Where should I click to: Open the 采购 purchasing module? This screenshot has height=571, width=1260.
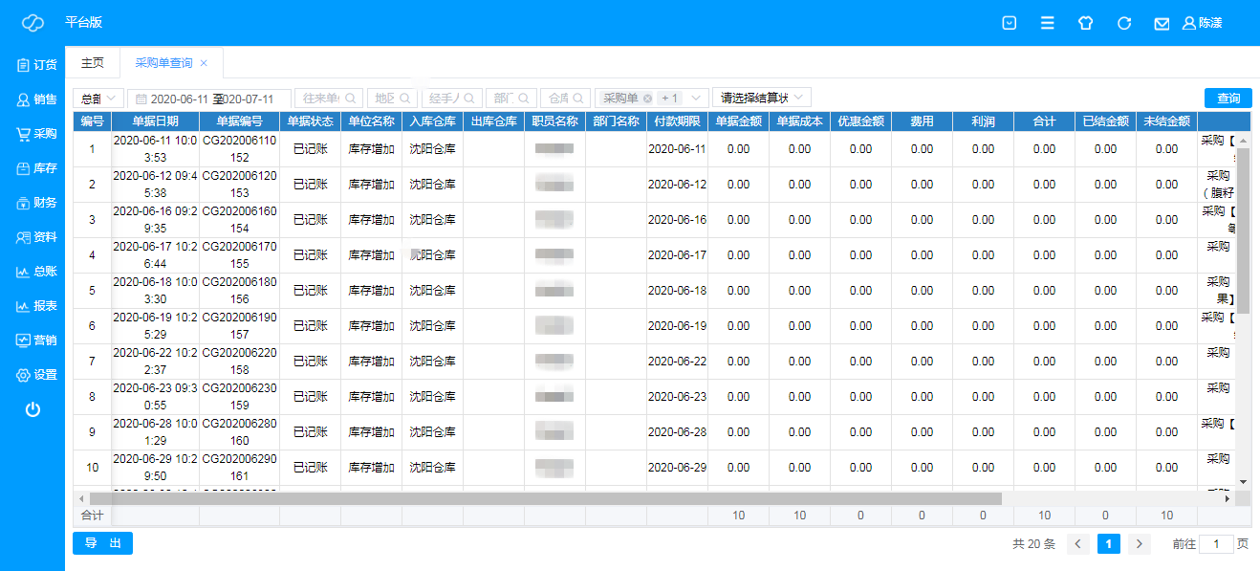(36, 134)
